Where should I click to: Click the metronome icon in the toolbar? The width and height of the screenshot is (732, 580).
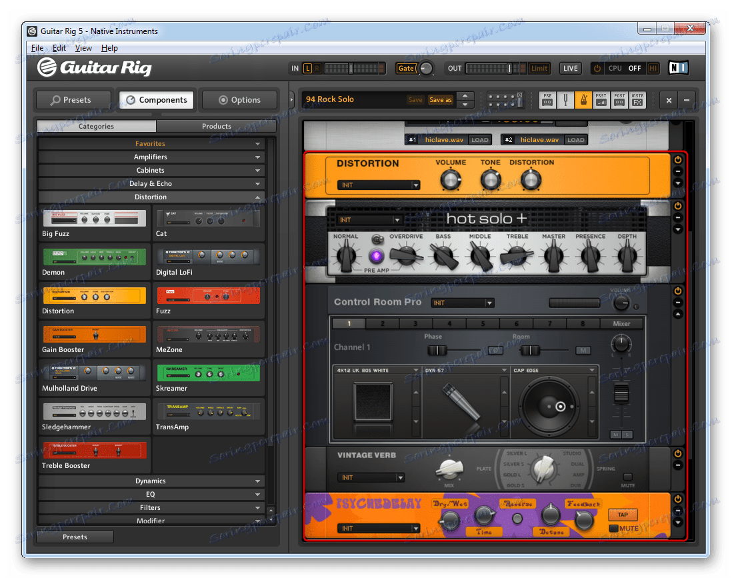583,100
